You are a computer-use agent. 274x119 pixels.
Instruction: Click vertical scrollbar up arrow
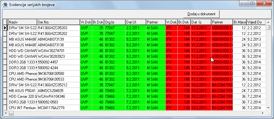point(268,22)
